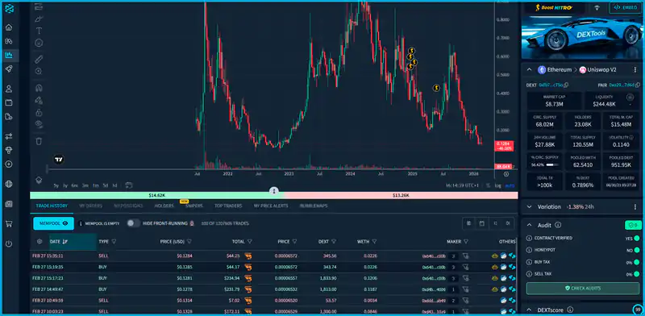Select the pair chart icon in sidebar
The height and width of the screenshot is (316, 645).
pyautogui.click(x=9, y=55)
